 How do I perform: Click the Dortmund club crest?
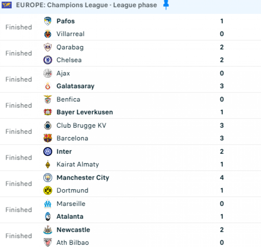(x=48, y=190)
